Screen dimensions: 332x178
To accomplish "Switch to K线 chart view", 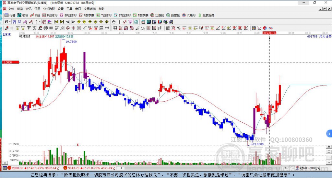I will (35, 15).
